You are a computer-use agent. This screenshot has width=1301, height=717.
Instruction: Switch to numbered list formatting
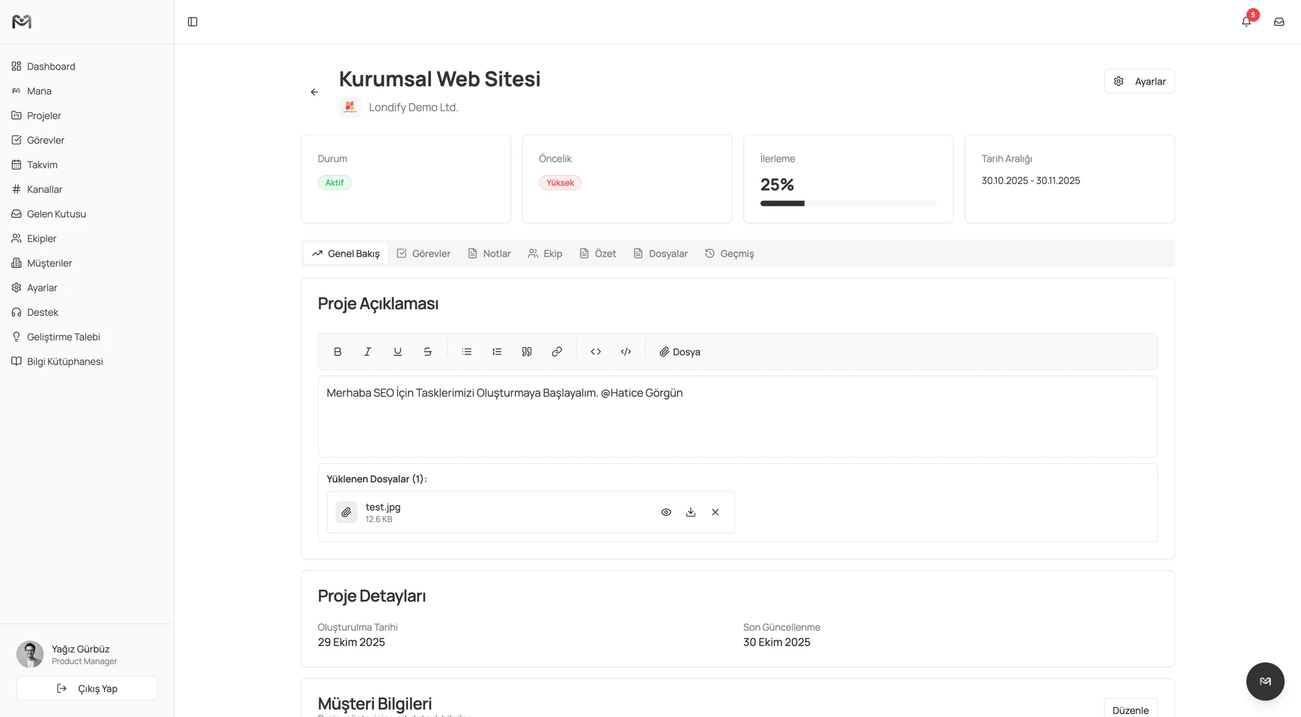tap(497, 351)
